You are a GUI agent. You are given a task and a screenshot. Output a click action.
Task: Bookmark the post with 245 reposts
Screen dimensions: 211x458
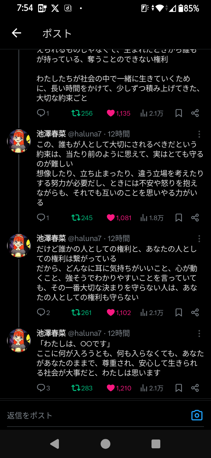pos(178,218)
